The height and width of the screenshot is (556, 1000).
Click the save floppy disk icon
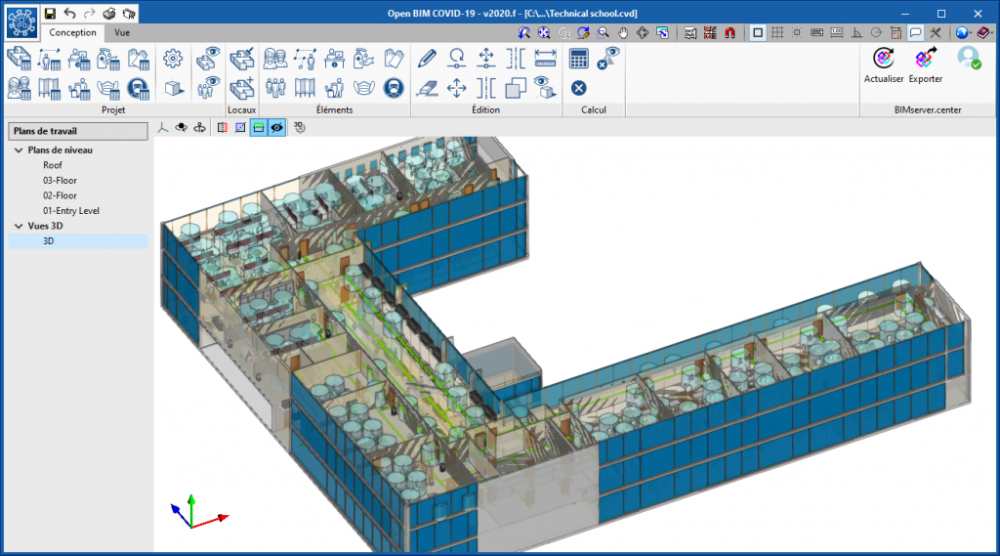click(x=49, y=14)
